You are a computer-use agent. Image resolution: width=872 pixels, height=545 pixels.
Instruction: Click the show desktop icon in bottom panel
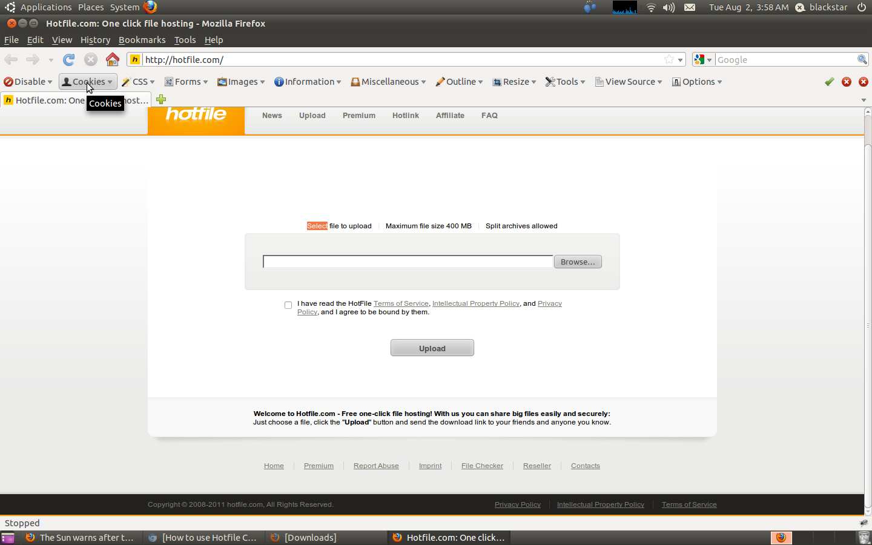[x=8, y=538]
